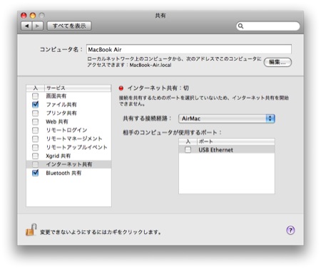Click the padlock icon to lock settings
Screen dimensions: 321x269
click(x=31, y=230)
